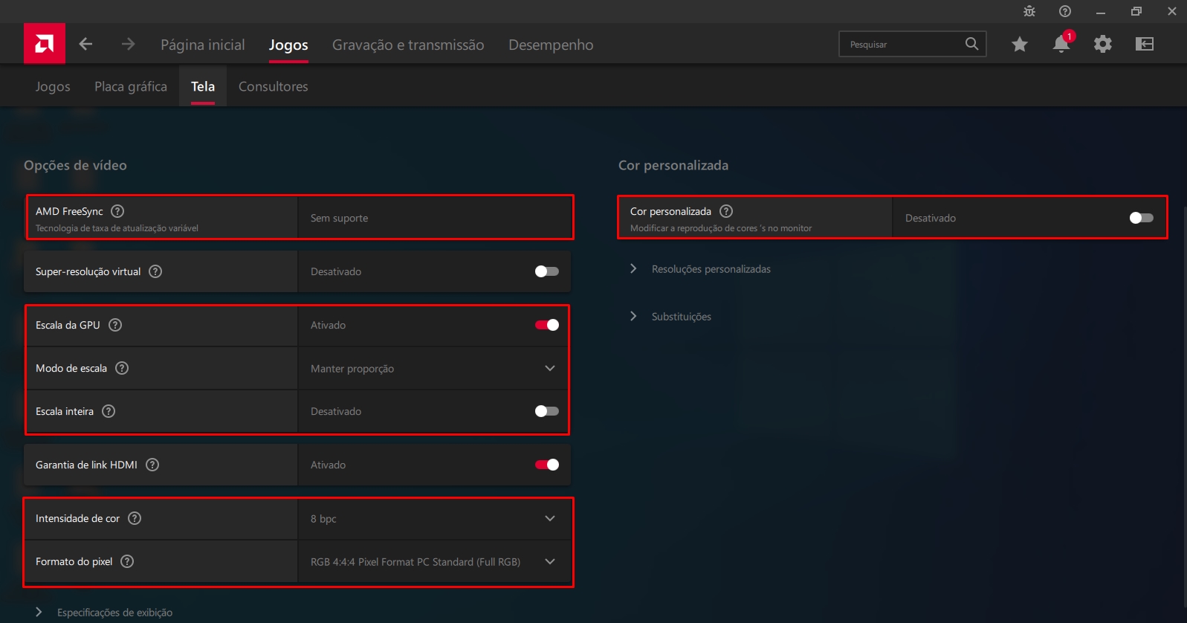Viewport: 1187px width, 623px height.
Task: Enable Escala inteira toggle
Action: tap(547, 411)
